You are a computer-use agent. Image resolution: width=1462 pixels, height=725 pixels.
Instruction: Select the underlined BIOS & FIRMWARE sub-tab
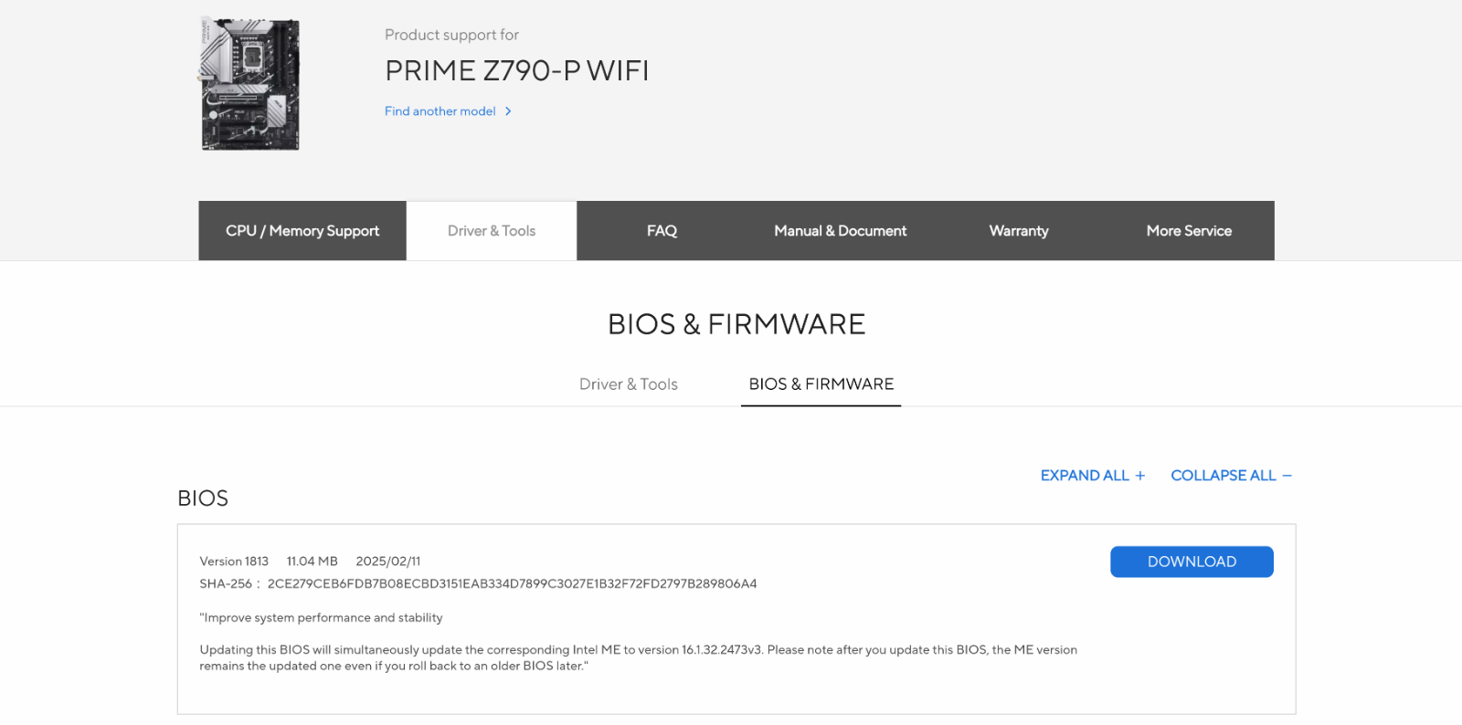click(821, 384)
